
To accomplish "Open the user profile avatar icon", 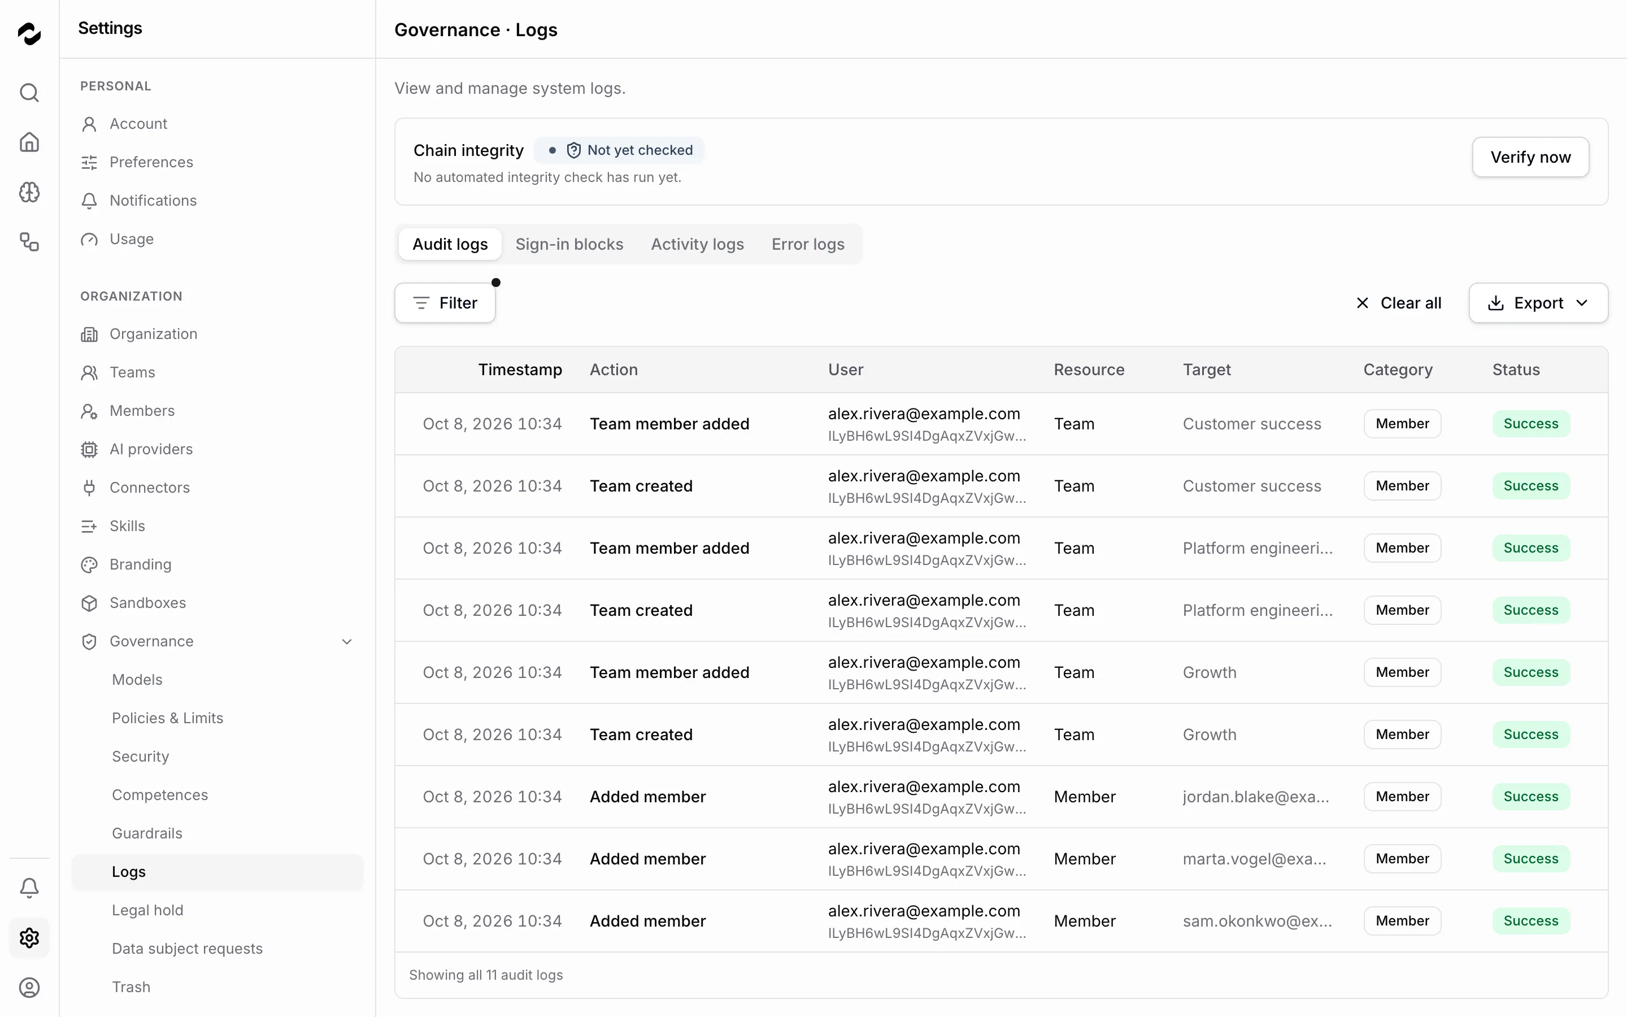I will coord(29,988).
